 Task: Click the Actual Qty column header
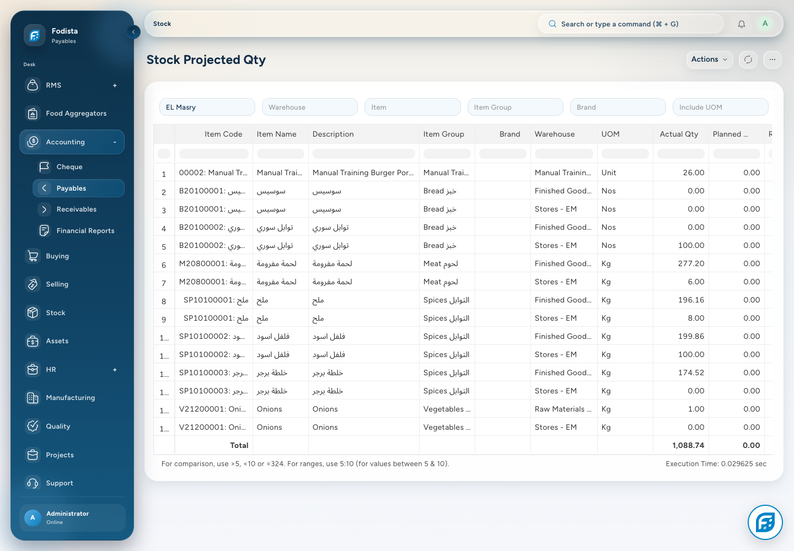coord(679,134)
